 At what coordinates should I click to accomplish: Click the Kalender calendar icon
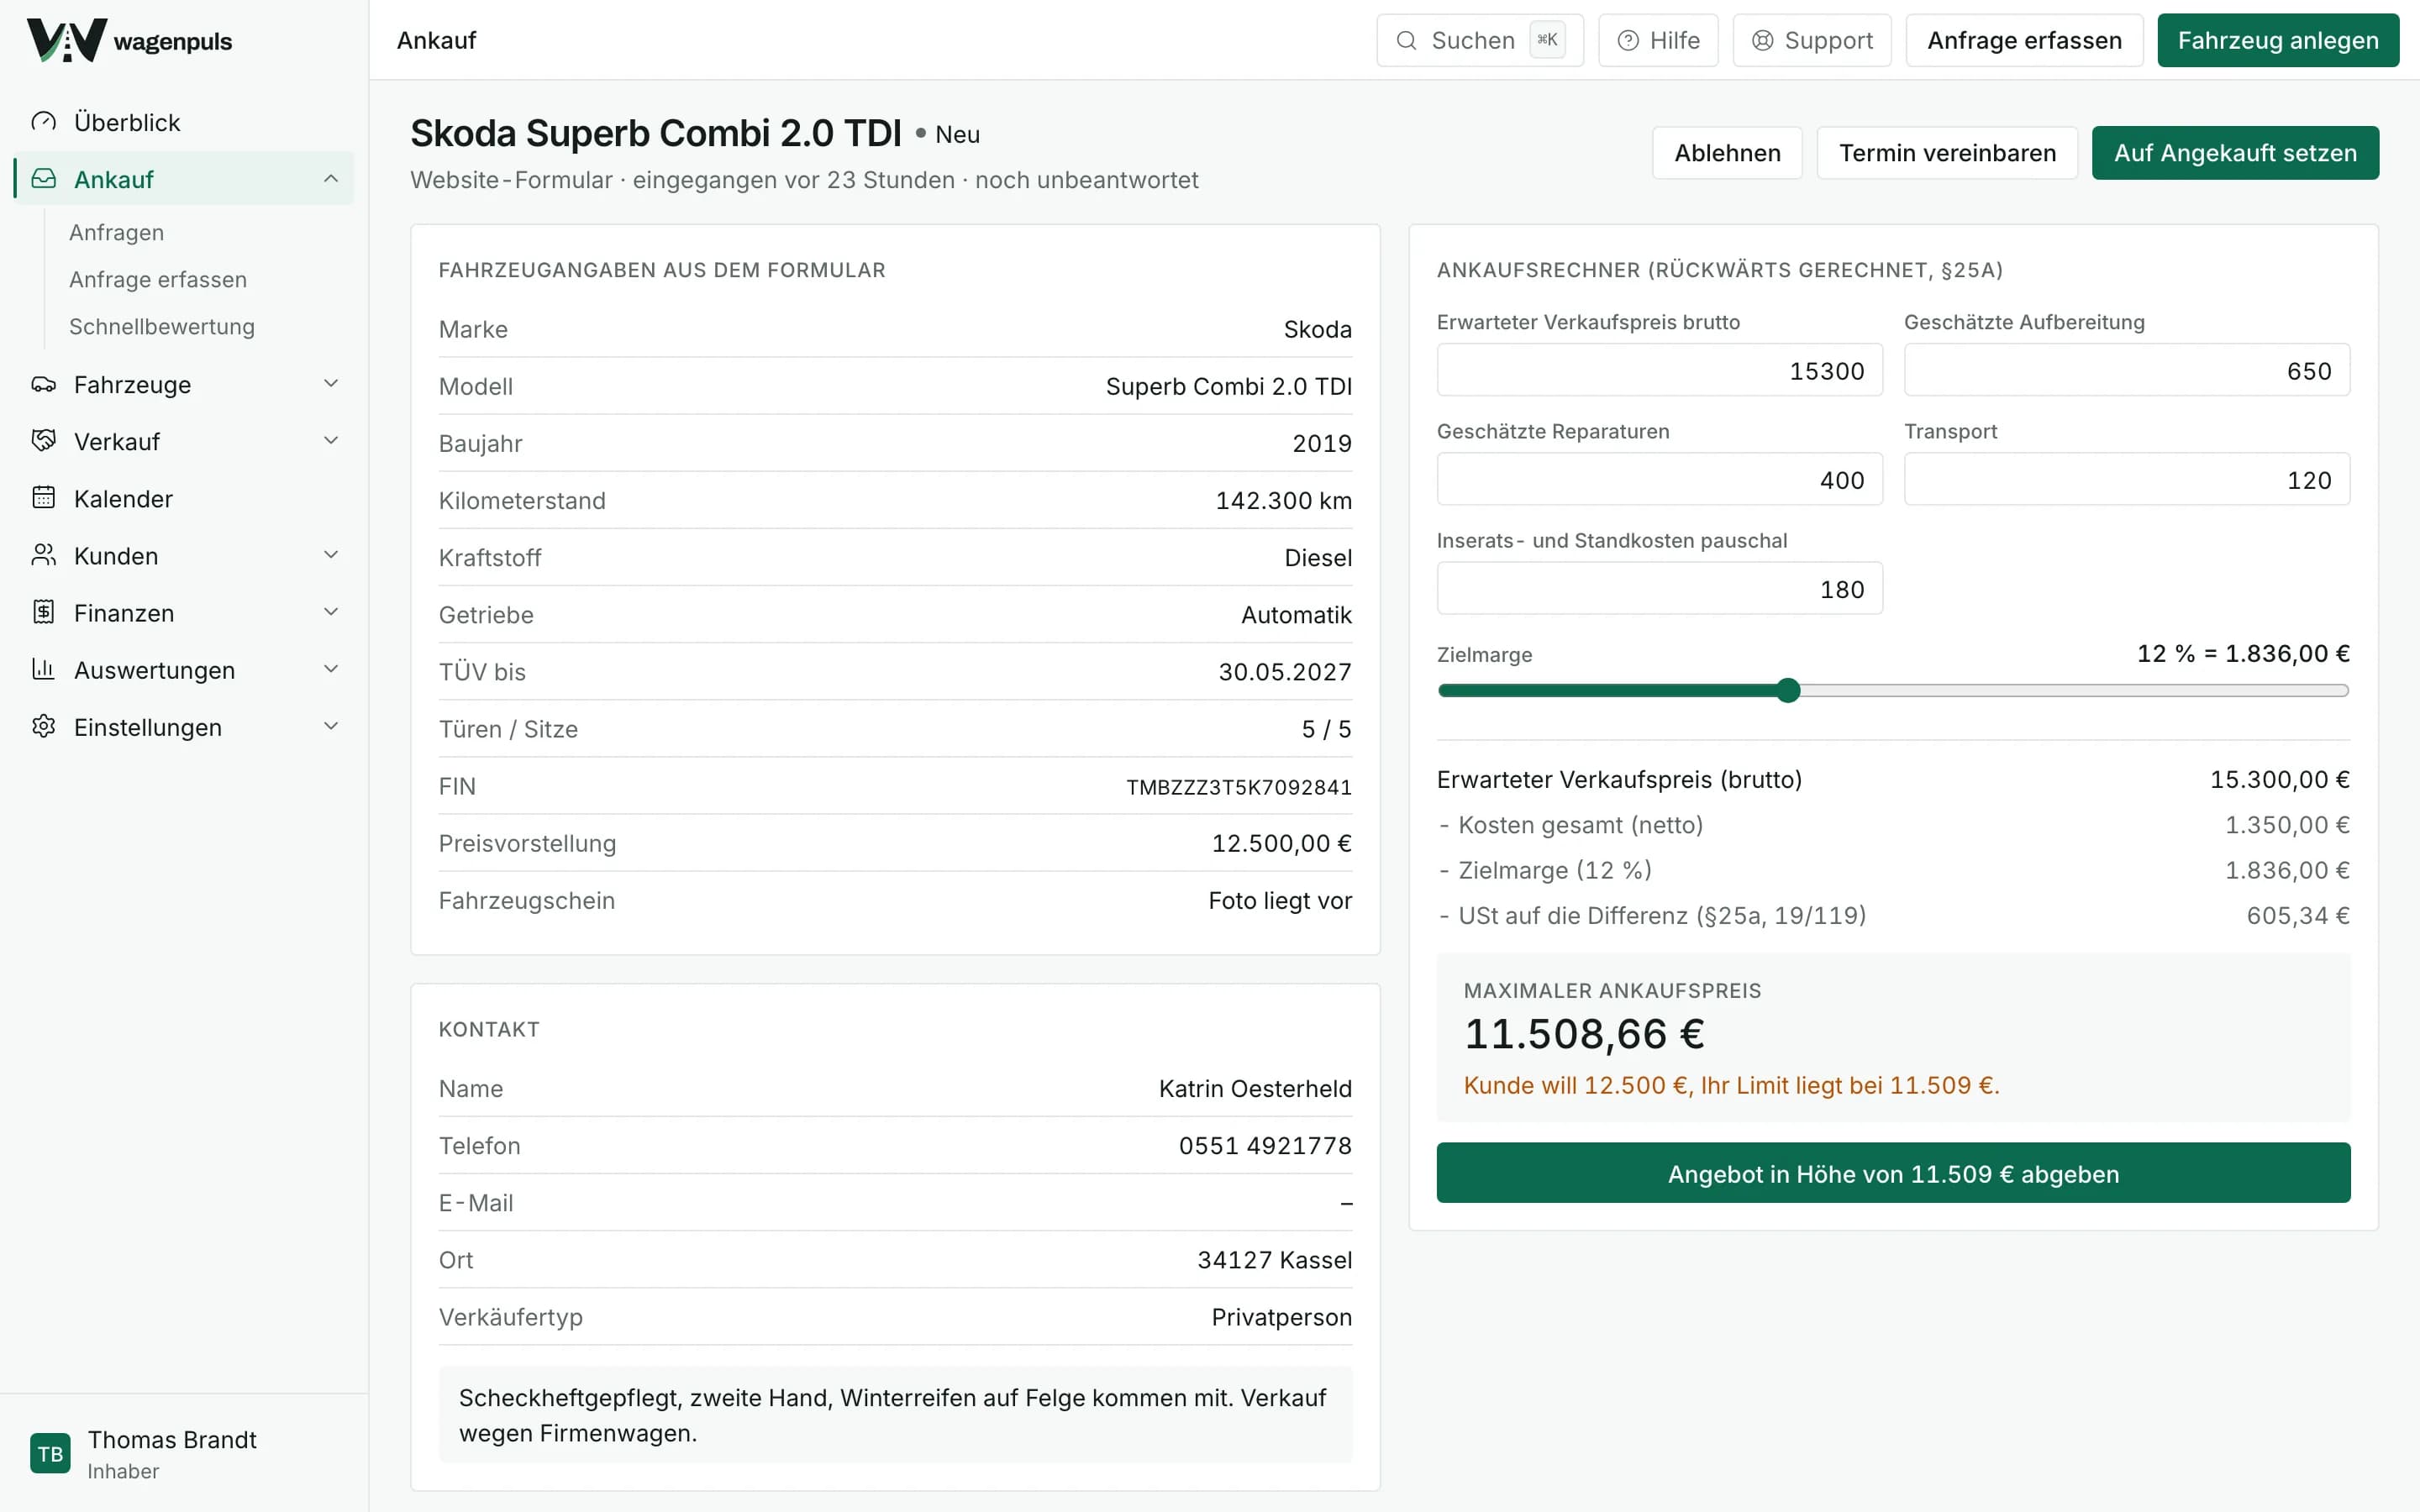click(x=43, y=498)
